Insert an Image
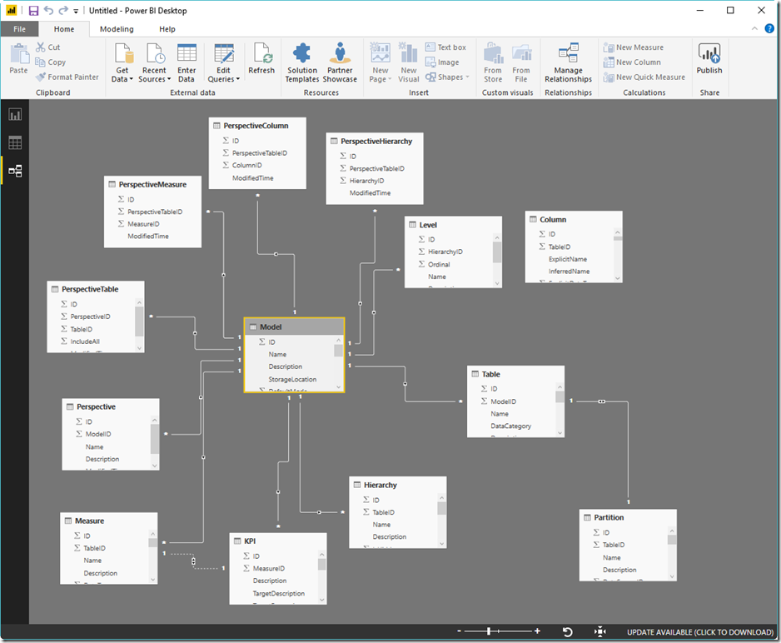 point(442,62)
